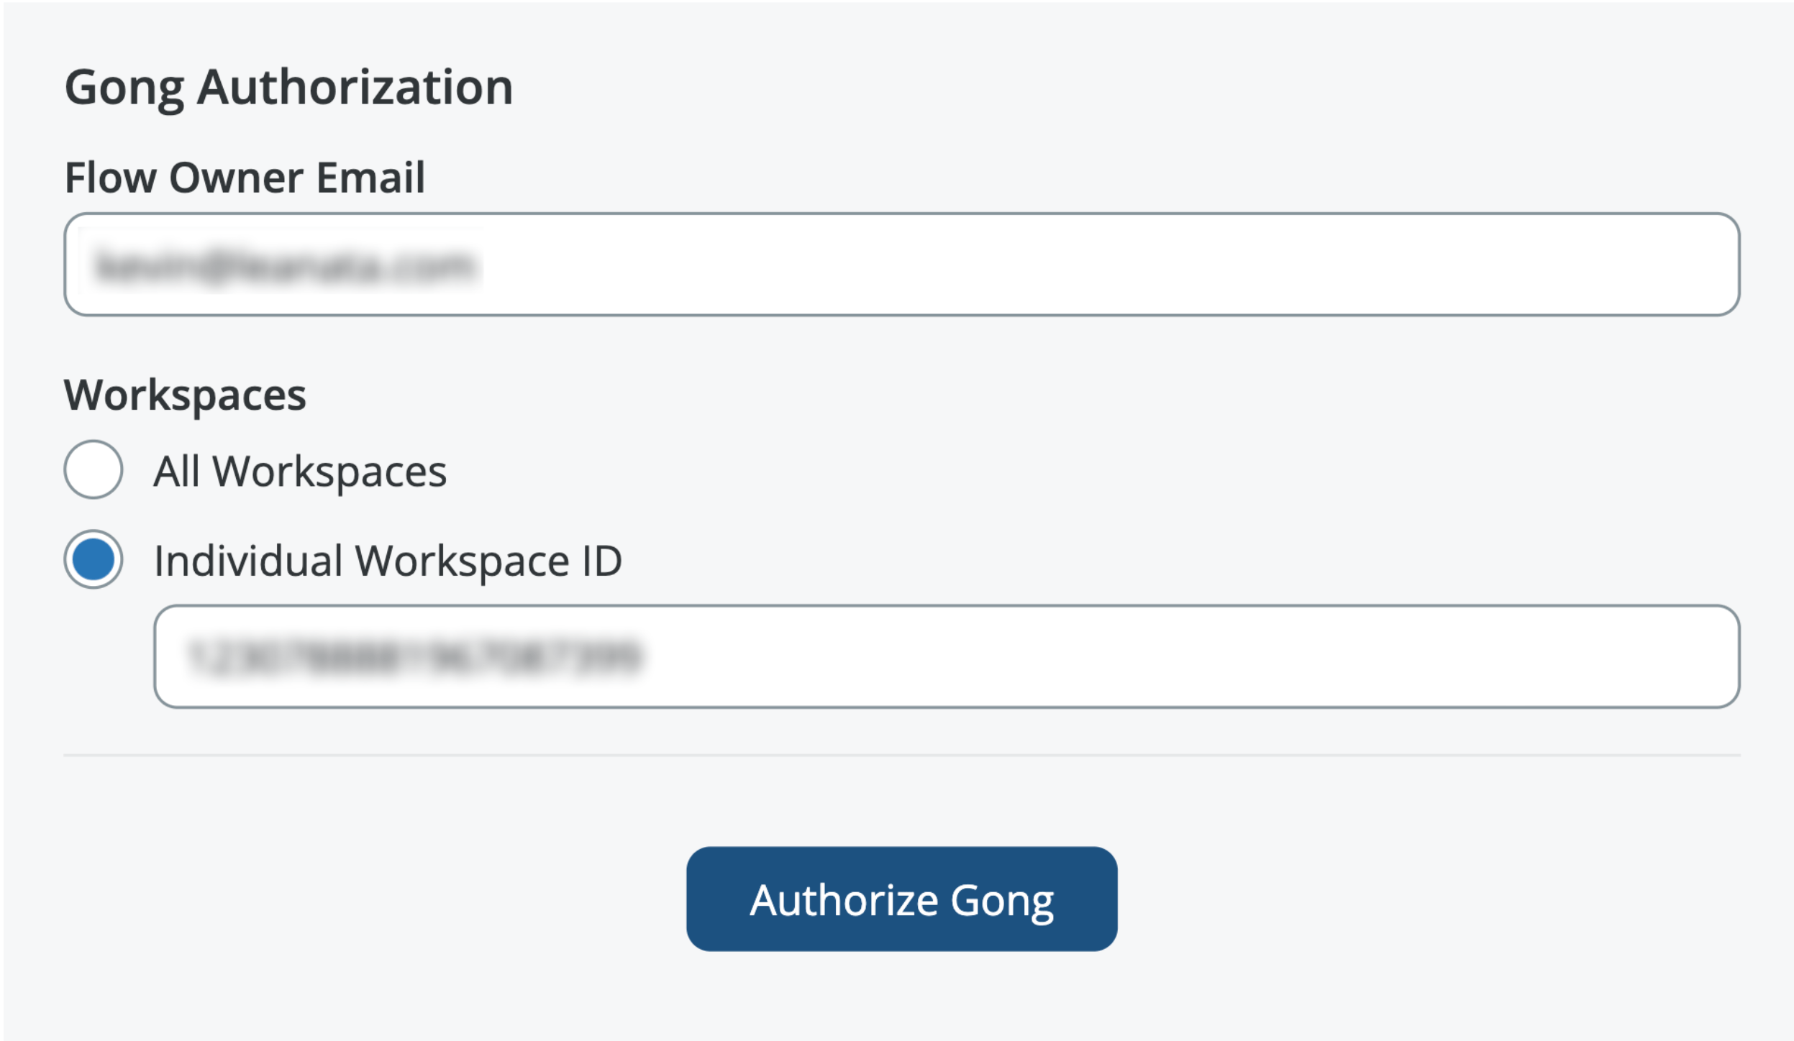1794x1041 pixels.
Task: Select the Individual Workspace ID radio button
Action: pos(93,559)
